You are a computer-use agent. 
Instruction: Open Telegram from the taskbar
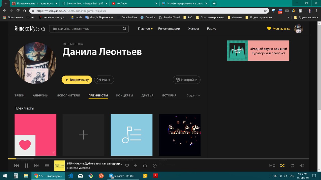click(x=123, y=176)
